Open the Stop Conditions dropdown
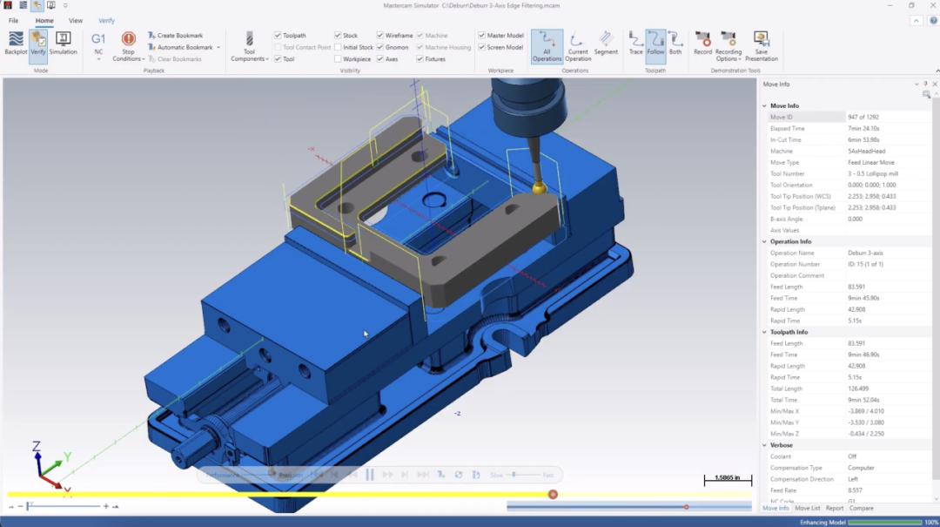Viewport: 940px width, 527px height. (x=128, y=46)
